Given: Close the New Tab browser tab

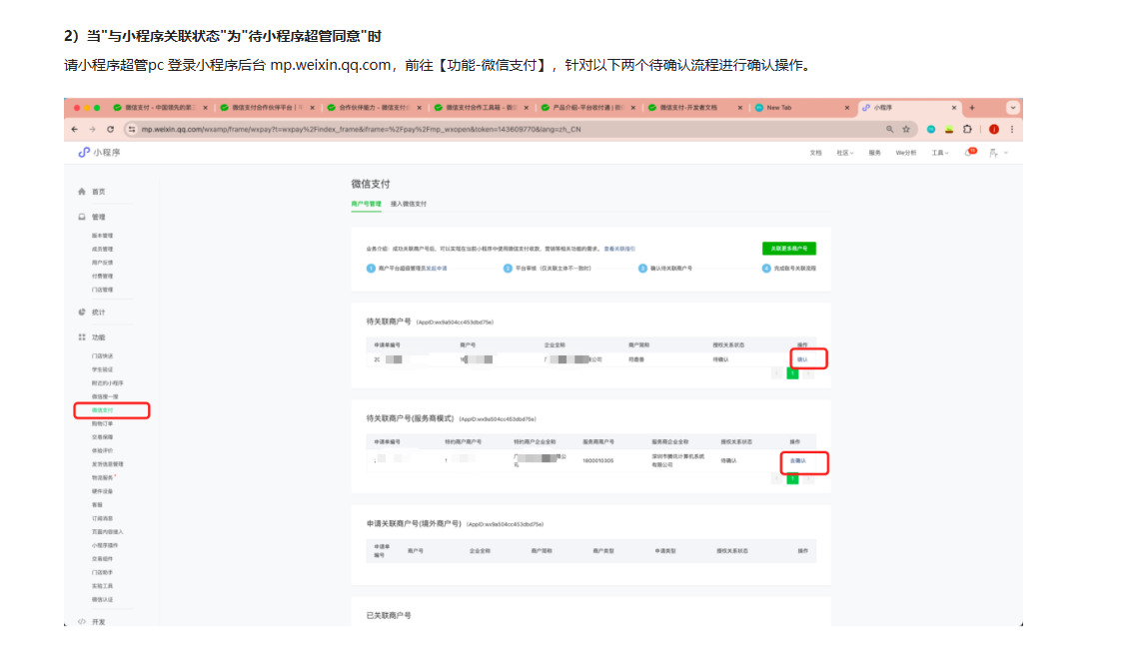Looking at the screenshot, I should coord(847,108).
